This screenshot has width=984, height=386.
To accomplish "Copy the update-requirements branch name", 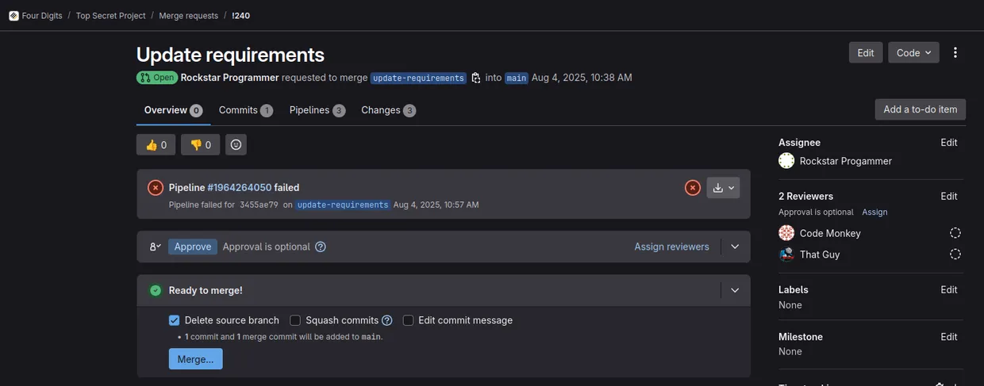I will pos(476,78).
